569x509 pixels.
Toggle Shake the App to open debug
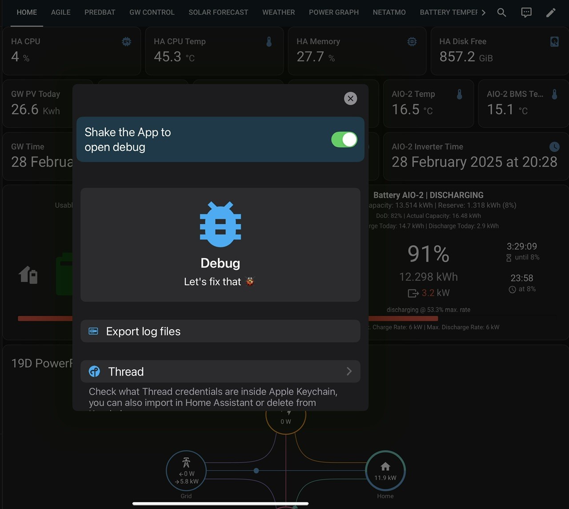344,140
